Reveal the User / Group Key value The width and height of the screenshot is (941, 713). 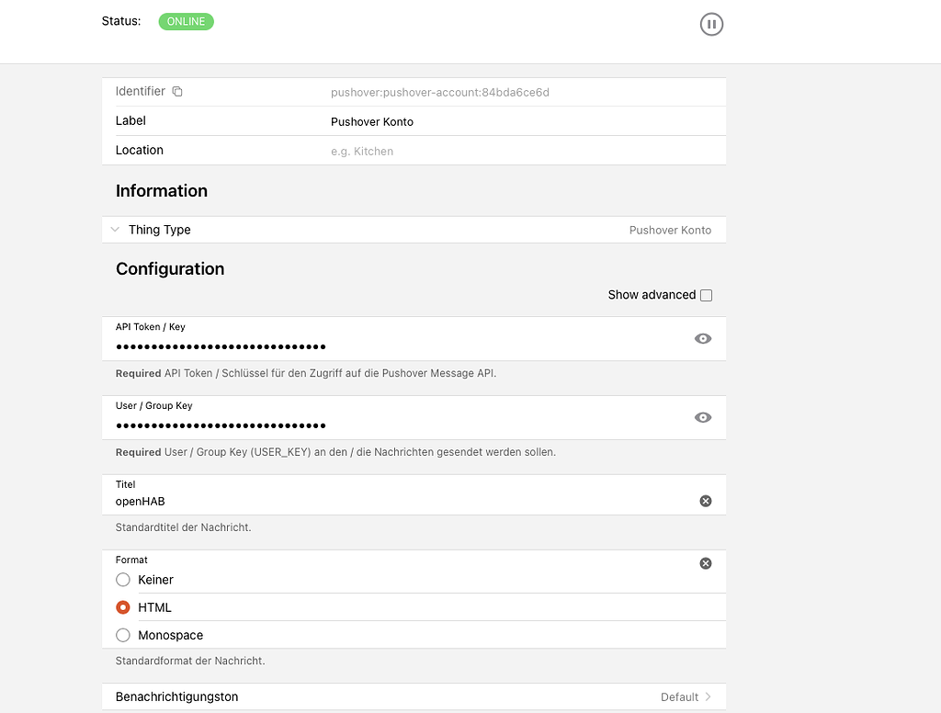click(703, 418)
